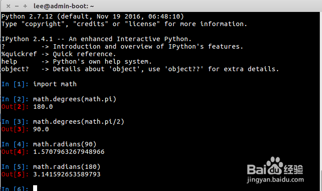Click the 'import math' command line
The height and width of the screenshot is (191, 322).
coord(55,84)
